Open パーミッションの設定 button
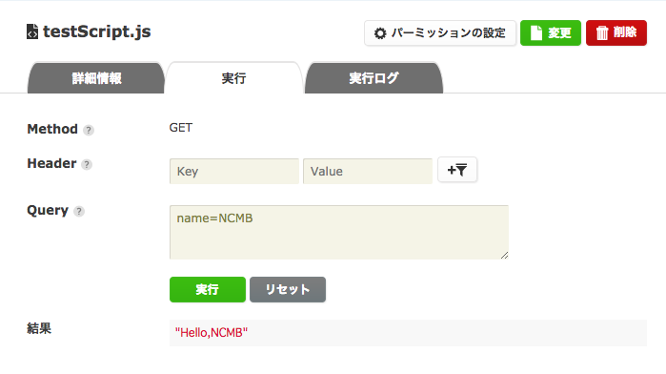The image size is (666, 374). point(440,32)
